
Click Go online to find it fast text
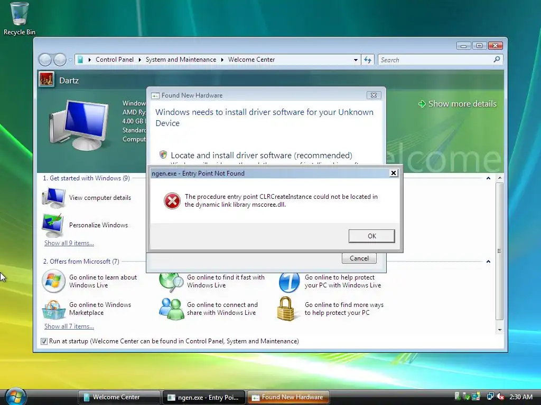point(226,282)
